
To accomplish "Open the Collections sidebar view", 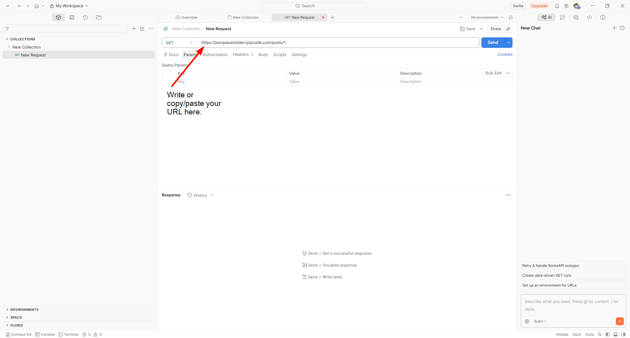I will tap(58, 17).
